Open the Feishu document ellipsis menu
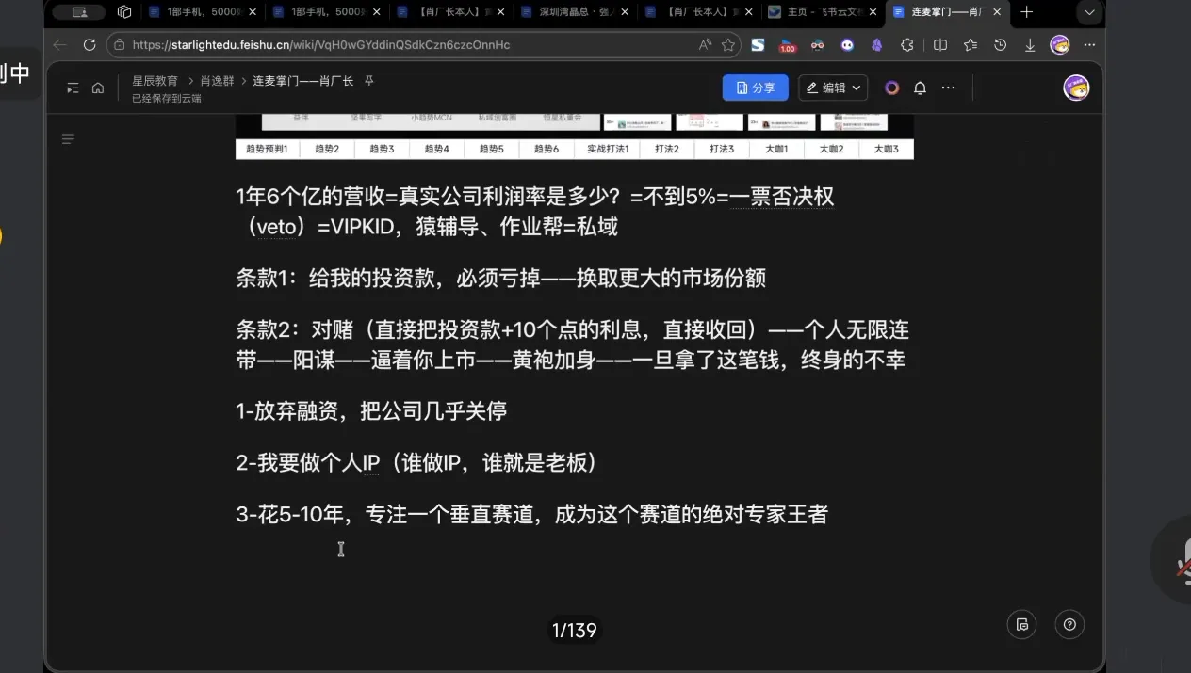Image resolution: width=1191 pixels, height=673 pixels. coord(948,87)
